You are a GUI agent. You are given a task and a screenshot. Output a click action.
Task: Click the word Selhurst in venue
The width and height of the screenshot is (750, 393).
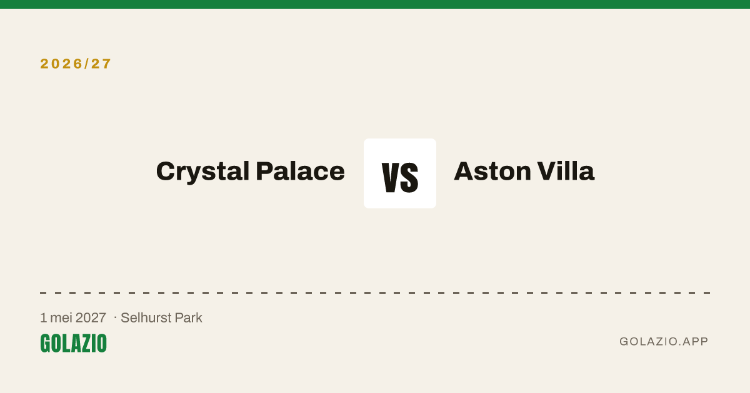[146, 318]
